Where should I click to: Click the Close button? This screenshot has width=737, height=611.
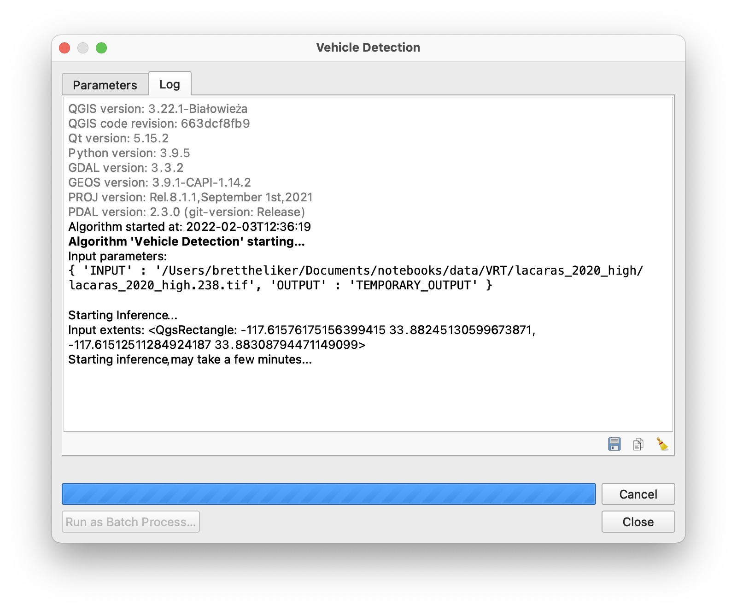pyautogui.click(x=638, y=522)
